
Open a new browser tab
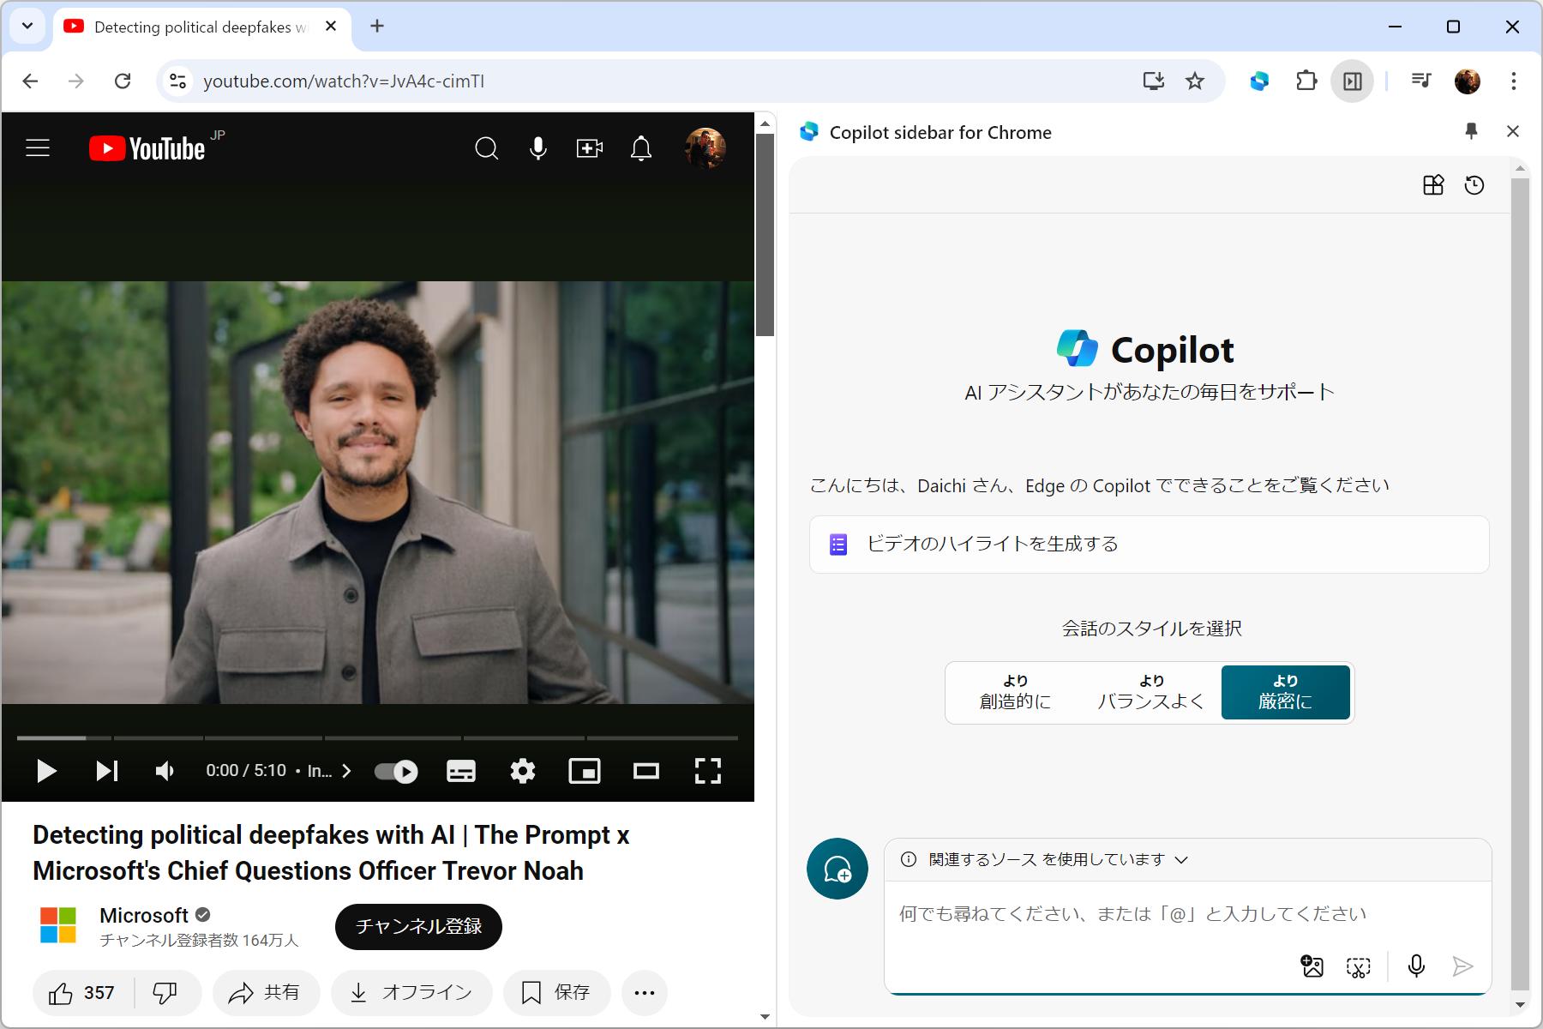tap(377, 27)
